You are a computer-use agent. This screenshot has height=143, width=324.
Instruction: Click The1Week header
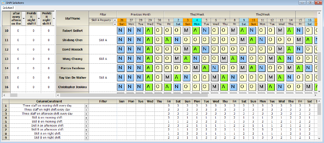pyautogui.click(x=197, y=15)
